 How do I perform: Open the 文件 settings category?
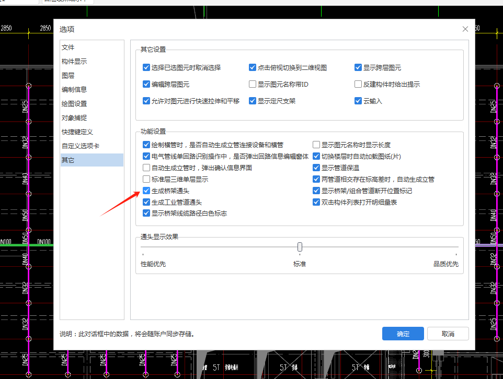click(92, 48)
